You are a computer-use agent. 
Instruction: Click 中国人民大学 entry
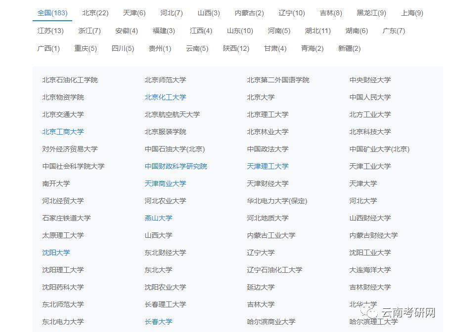[370, 97]
